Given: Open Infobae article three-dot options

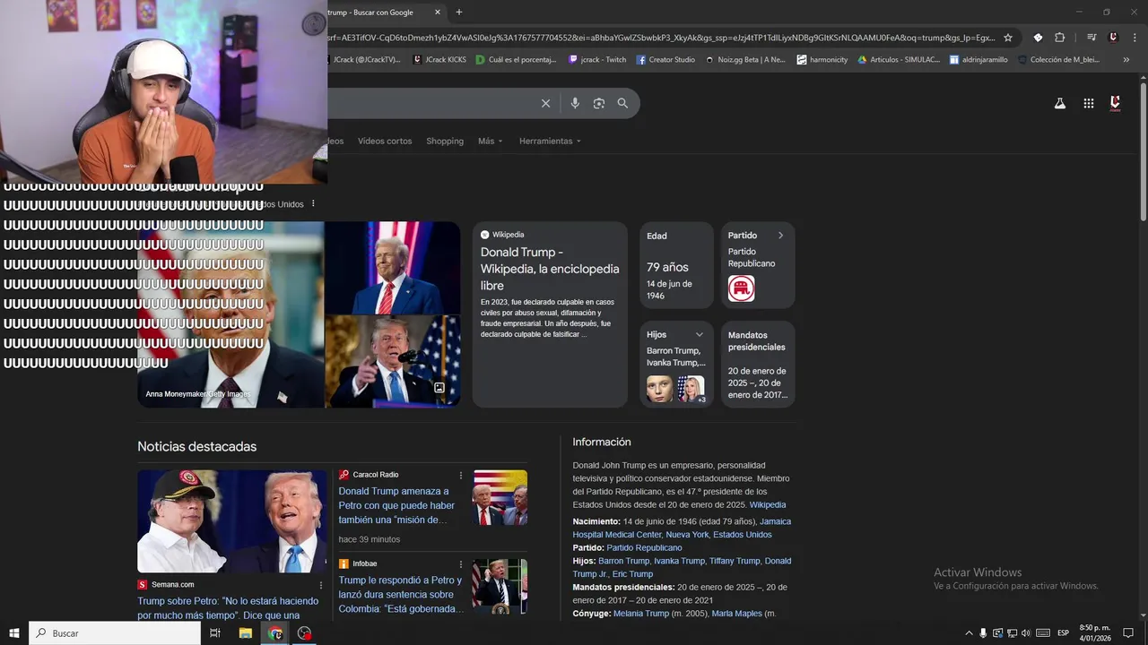Looking at the screenshot, I should pyautogui.click(x=462, y=564).
